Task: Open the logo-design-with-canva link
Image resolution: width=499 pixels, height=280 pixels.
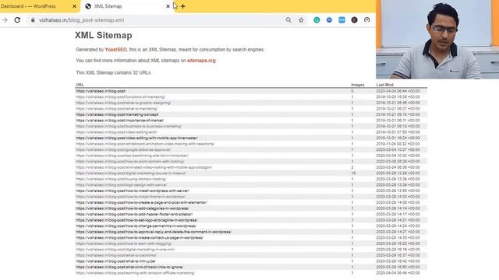Action: click(x=122, y=185)
